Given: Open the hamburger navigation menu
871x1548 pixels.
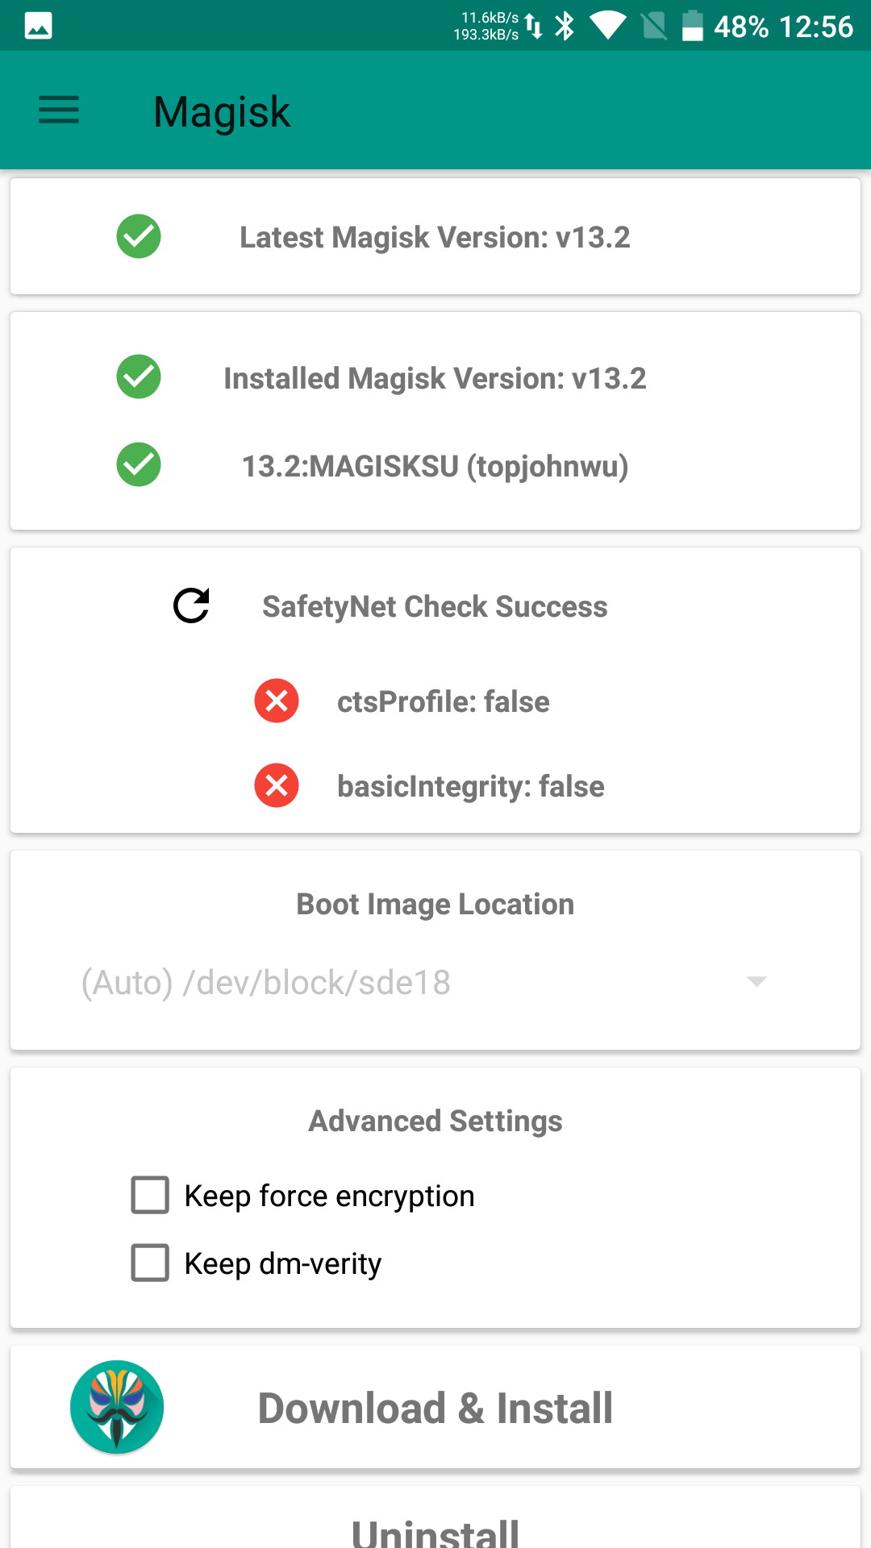Looking at the screenshot, I should click(59, 110).
